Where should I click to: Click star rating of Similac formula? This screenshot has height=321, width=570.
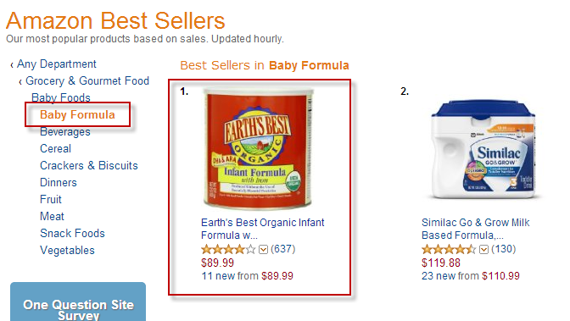click(x=449, y=249)
